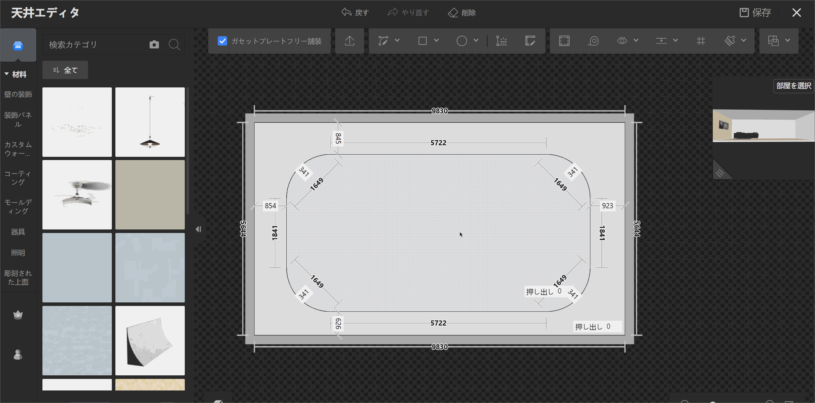Click the dashed frame selection icon

pyautogui.click(x=564, y=41)
